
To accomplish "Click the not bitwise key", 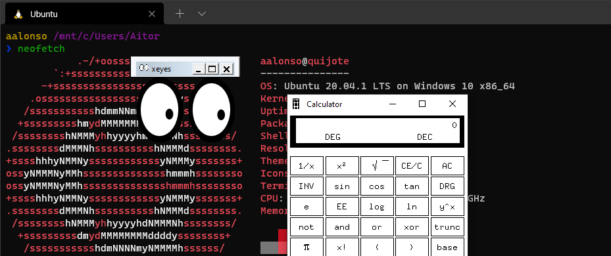I will (306, 227).
